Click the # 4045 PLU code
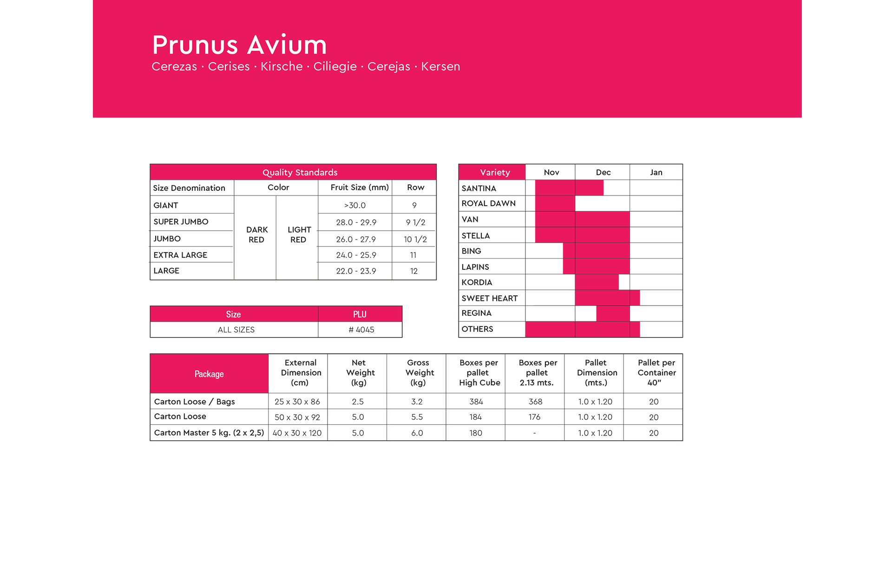 pos(361,330)
